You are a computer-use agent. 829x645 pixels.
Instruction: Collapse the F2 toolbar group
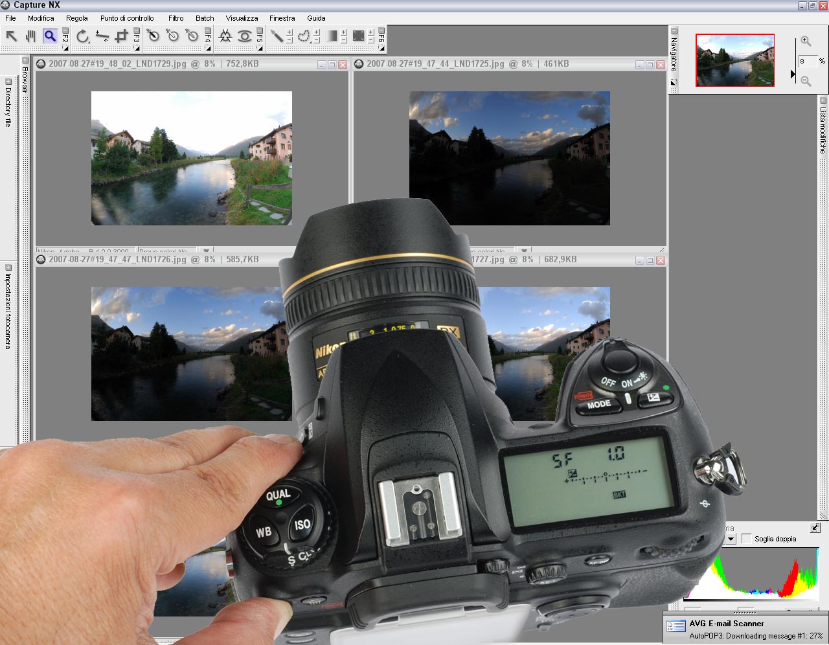(x=65, y=30)
